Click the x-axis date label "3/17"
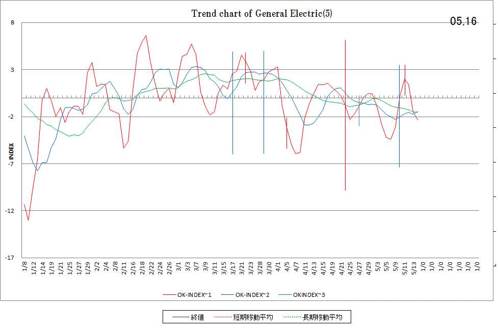 [x=232, y=268]
